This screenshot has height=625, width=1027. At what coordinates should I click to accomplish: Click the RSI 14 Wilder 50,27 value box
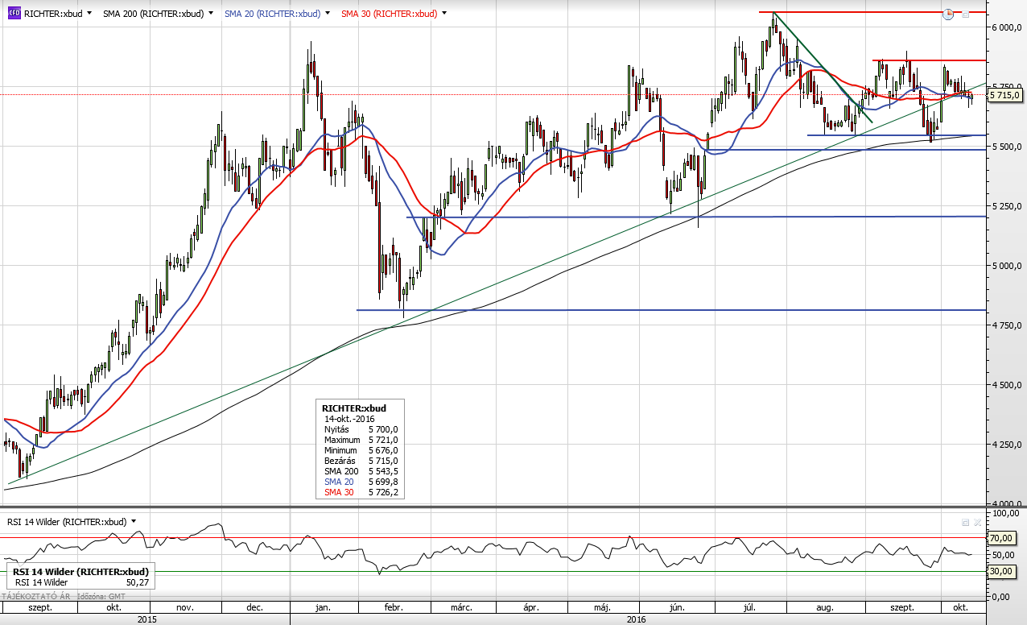point(79,577)
